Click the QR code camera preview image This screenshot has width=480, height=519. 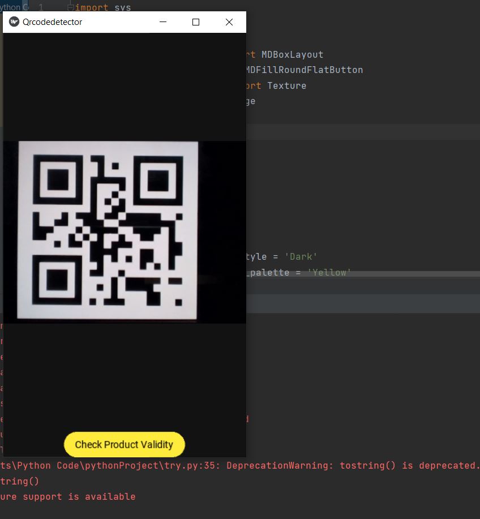pyautogui.click(x=125, y=231)
